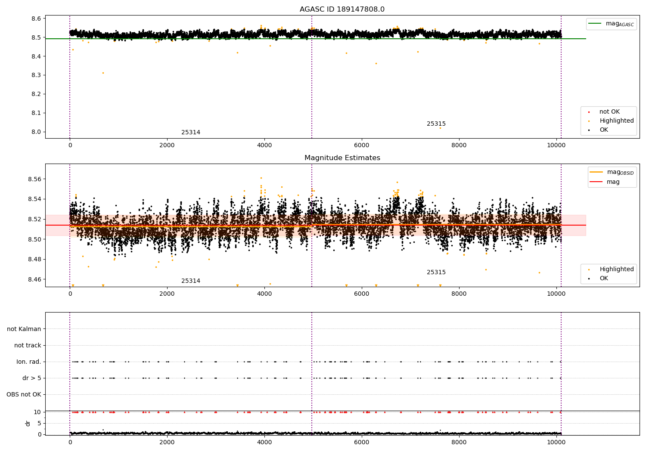Click x-axis tick '0' under the bottom plot
The height and width of the screenshot is (452, 646).
[70, 442]
